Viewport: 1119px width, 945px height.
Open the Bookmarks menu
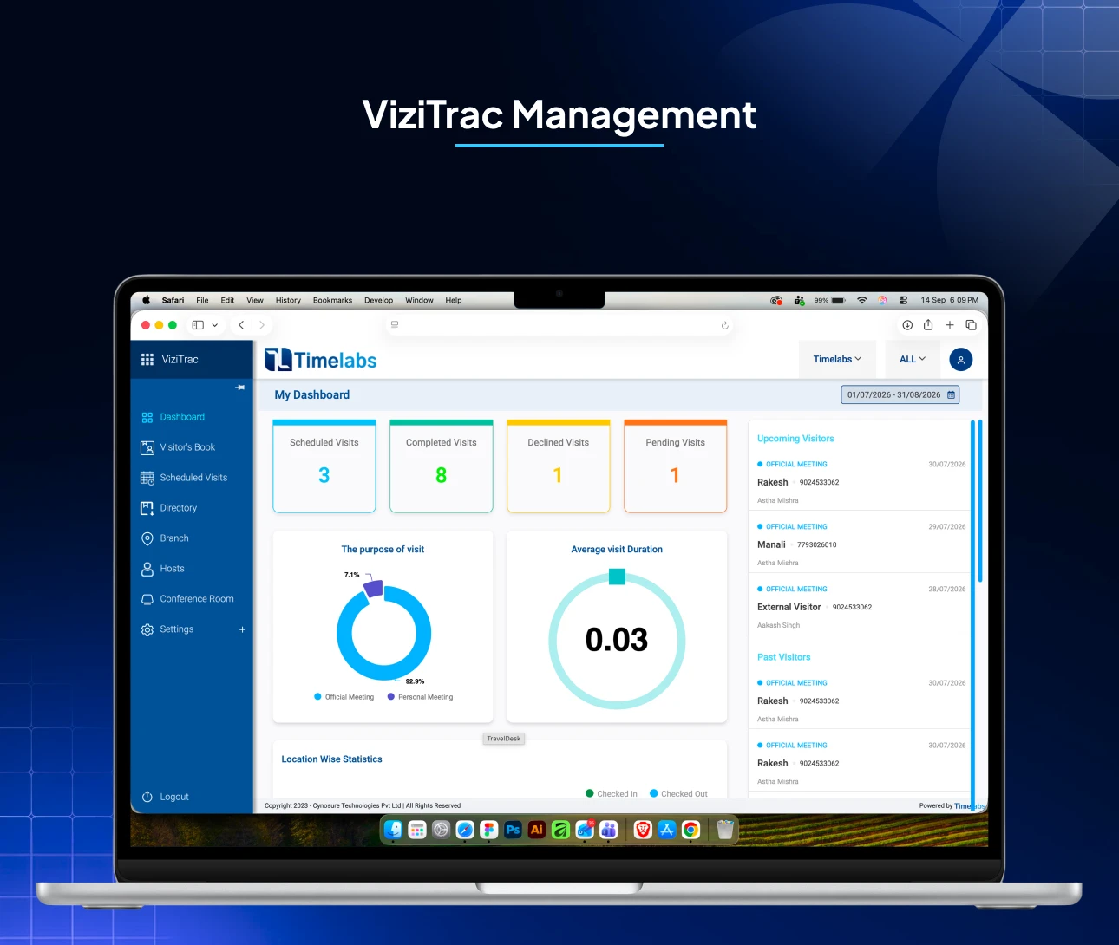tap(332, 301)
